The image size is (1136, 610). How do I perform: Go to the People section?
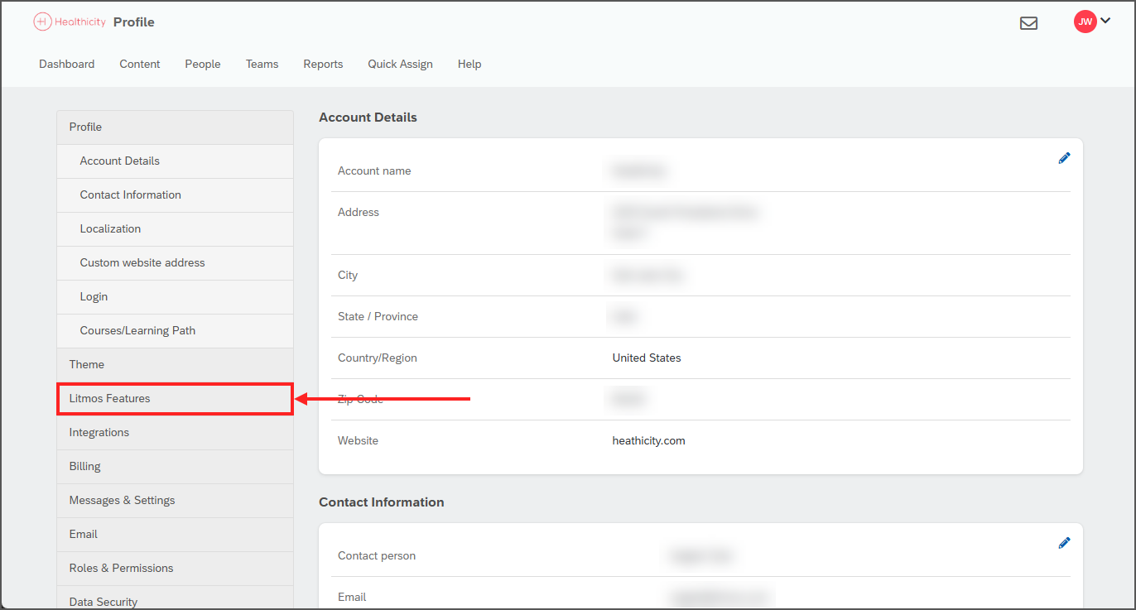[202, 64]
